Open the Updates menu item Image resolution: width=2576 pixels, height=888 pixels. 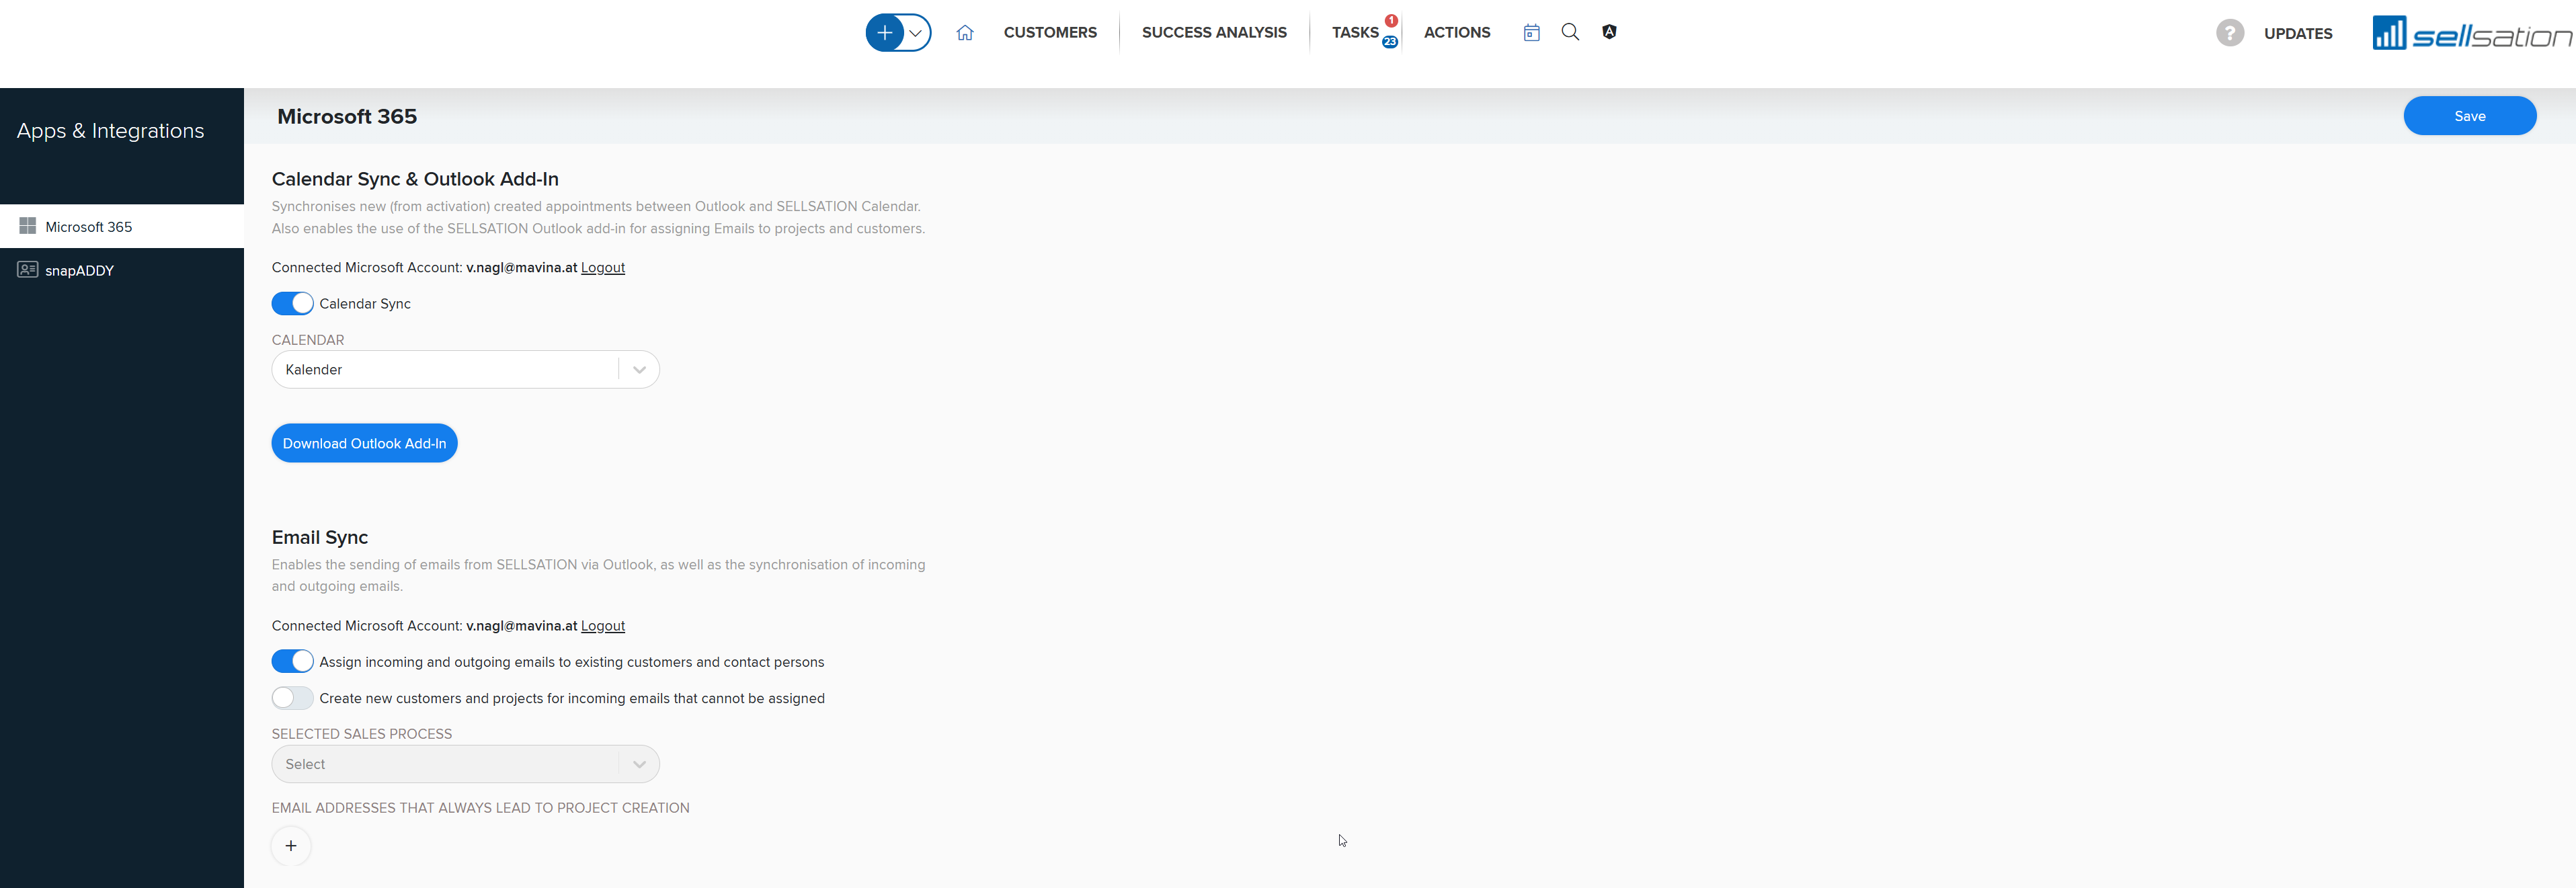[x=2298, y=34]
